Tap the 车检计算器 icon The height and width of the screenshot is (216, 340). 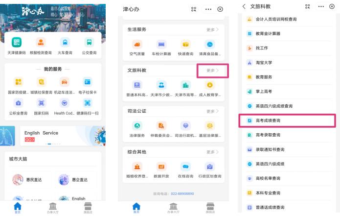(x=161, y=45)
